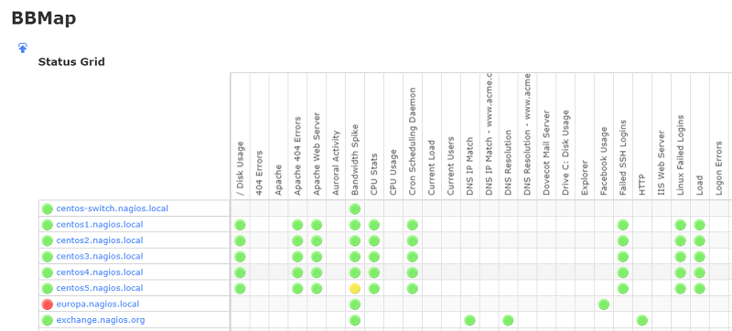Click red host status icon for europa.nagios.local
This screenshot has width=732, height=331.
pos(48,304)
